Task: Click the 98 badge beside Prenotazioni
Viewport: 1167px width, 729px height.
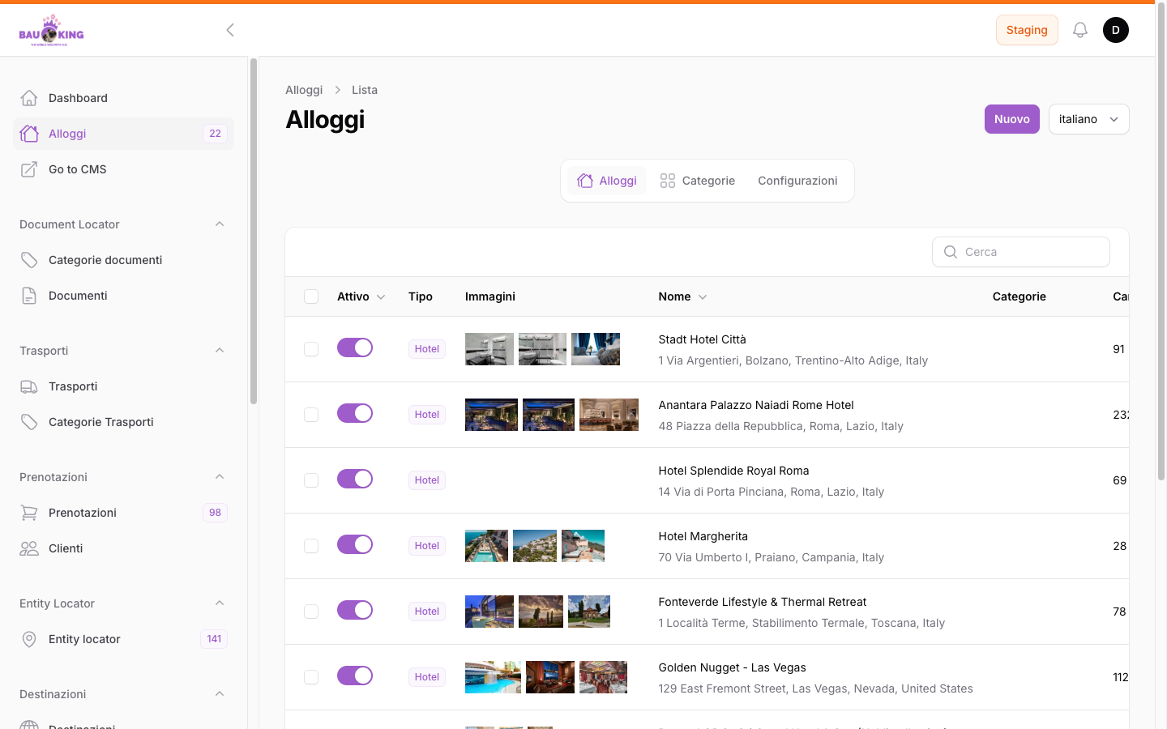Action: [x=215, y=513]
